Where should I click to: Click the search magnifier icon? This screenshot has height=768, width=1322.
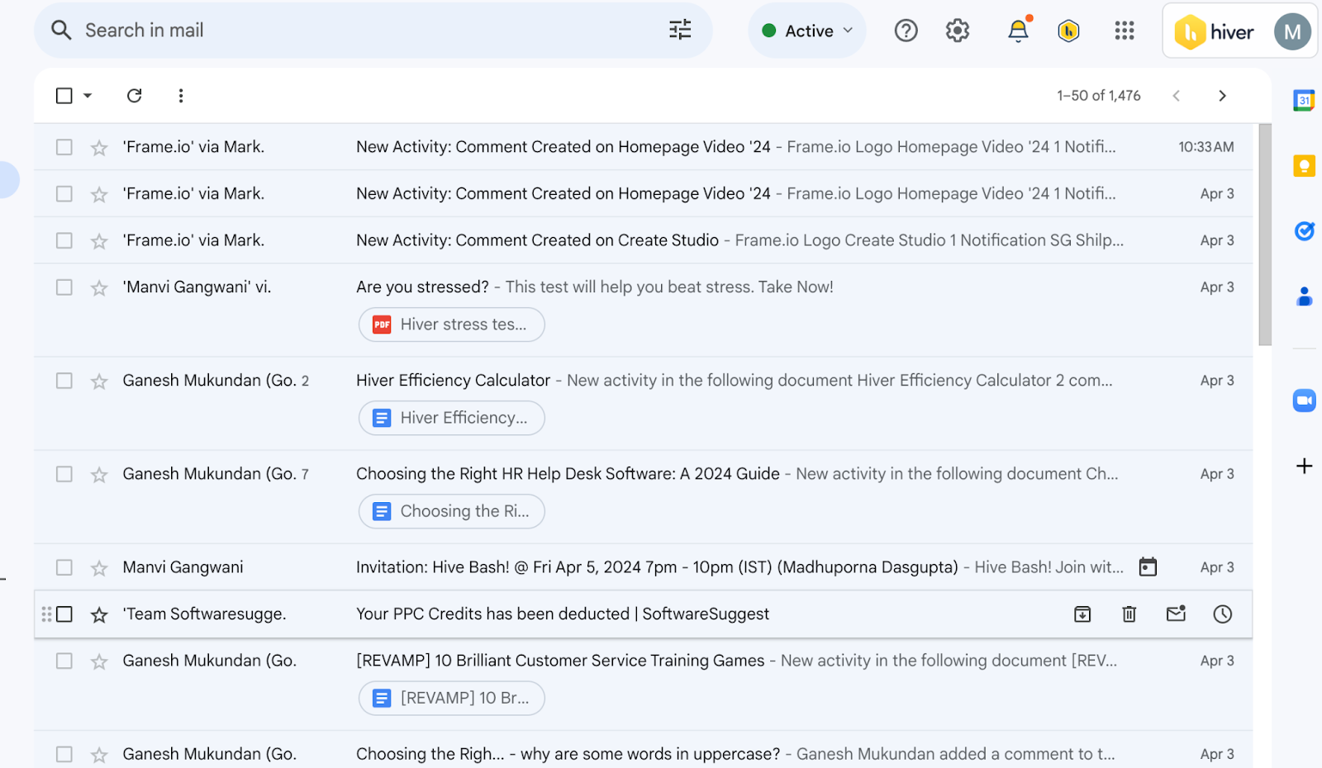(x=61, y=31)
